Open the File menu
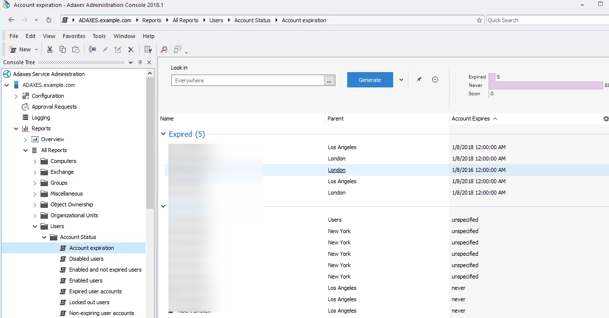609x318 pixels. (x=14, y=36)
